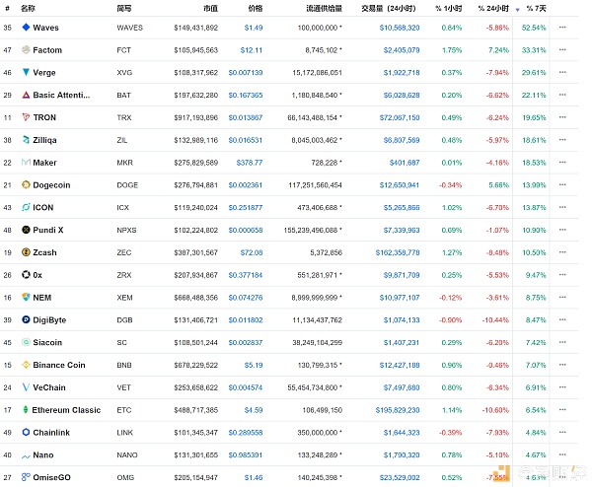Click the XVG ticker symbol
The height and width of the screenshot is (487, 592).
(x=124, y=72)
